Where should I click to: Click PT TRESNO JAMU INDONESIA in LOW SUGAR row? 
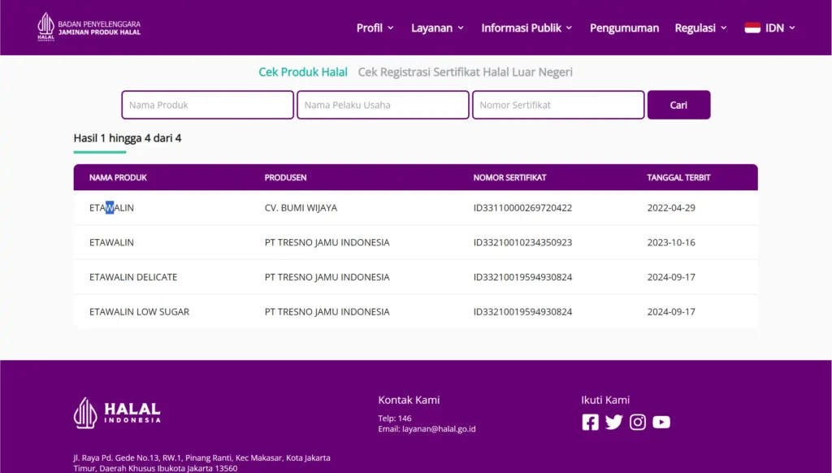pos(327,311)
